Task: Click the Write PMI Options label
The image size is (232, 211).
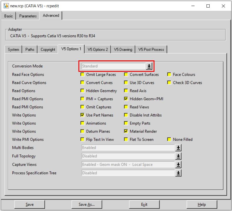Action: click(28, 139)
